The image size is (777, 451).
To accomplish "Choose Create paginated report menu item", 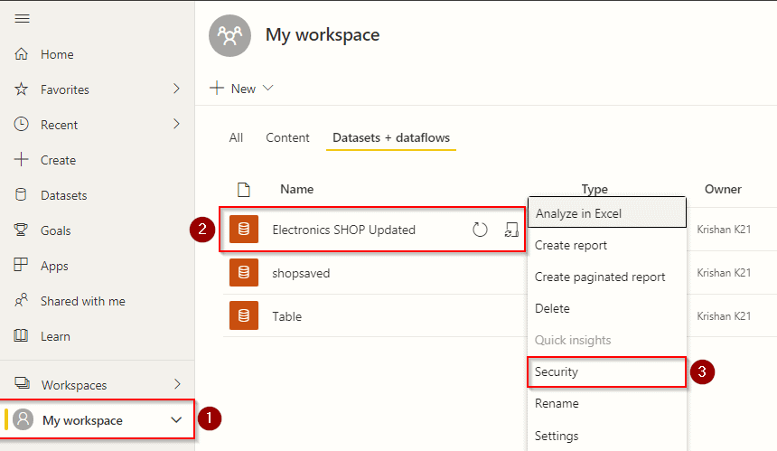I will click(x=607, y=277).
